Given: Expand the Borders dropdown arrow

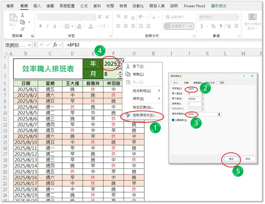Looking at the screenshot, I should pyautogui.click(x=72, y=26).
